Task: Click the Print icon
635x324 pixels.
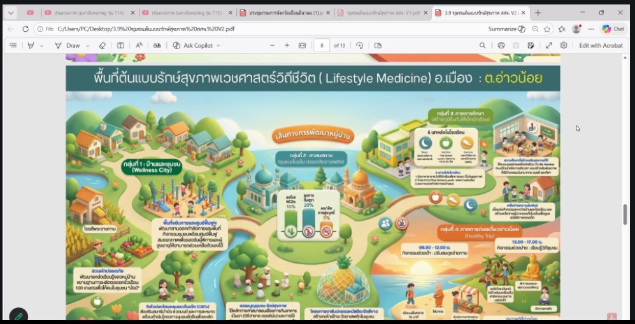Action: point(501,45)
